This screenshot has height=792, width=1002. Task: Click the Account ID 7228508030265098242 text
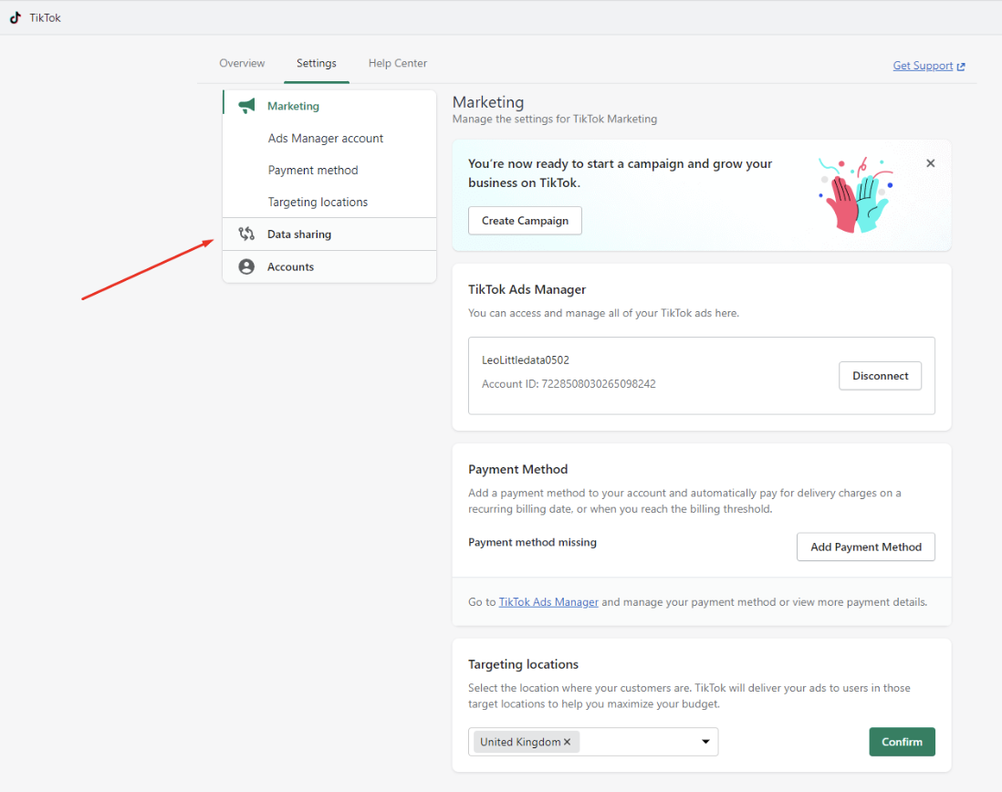[x=569, y=384]
